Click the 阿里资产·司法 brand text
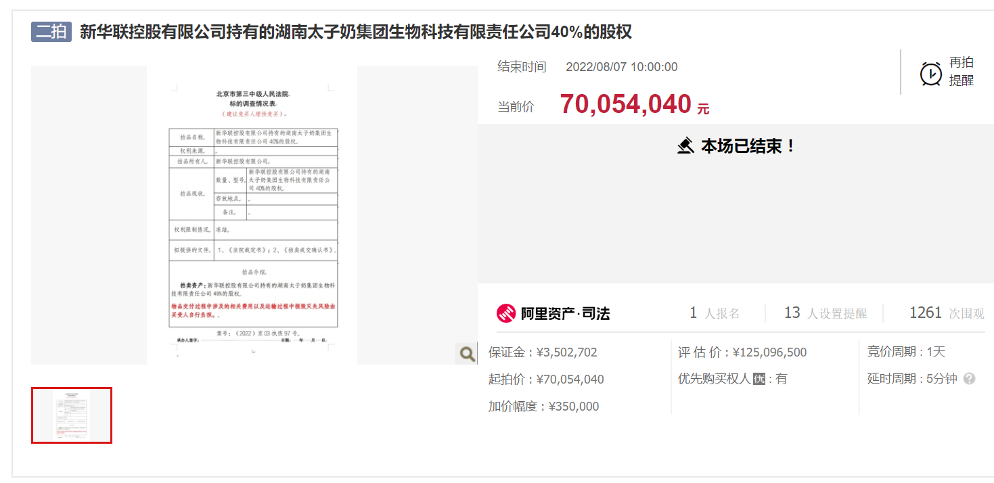This screenshot has height=483, width=994. 565,313
